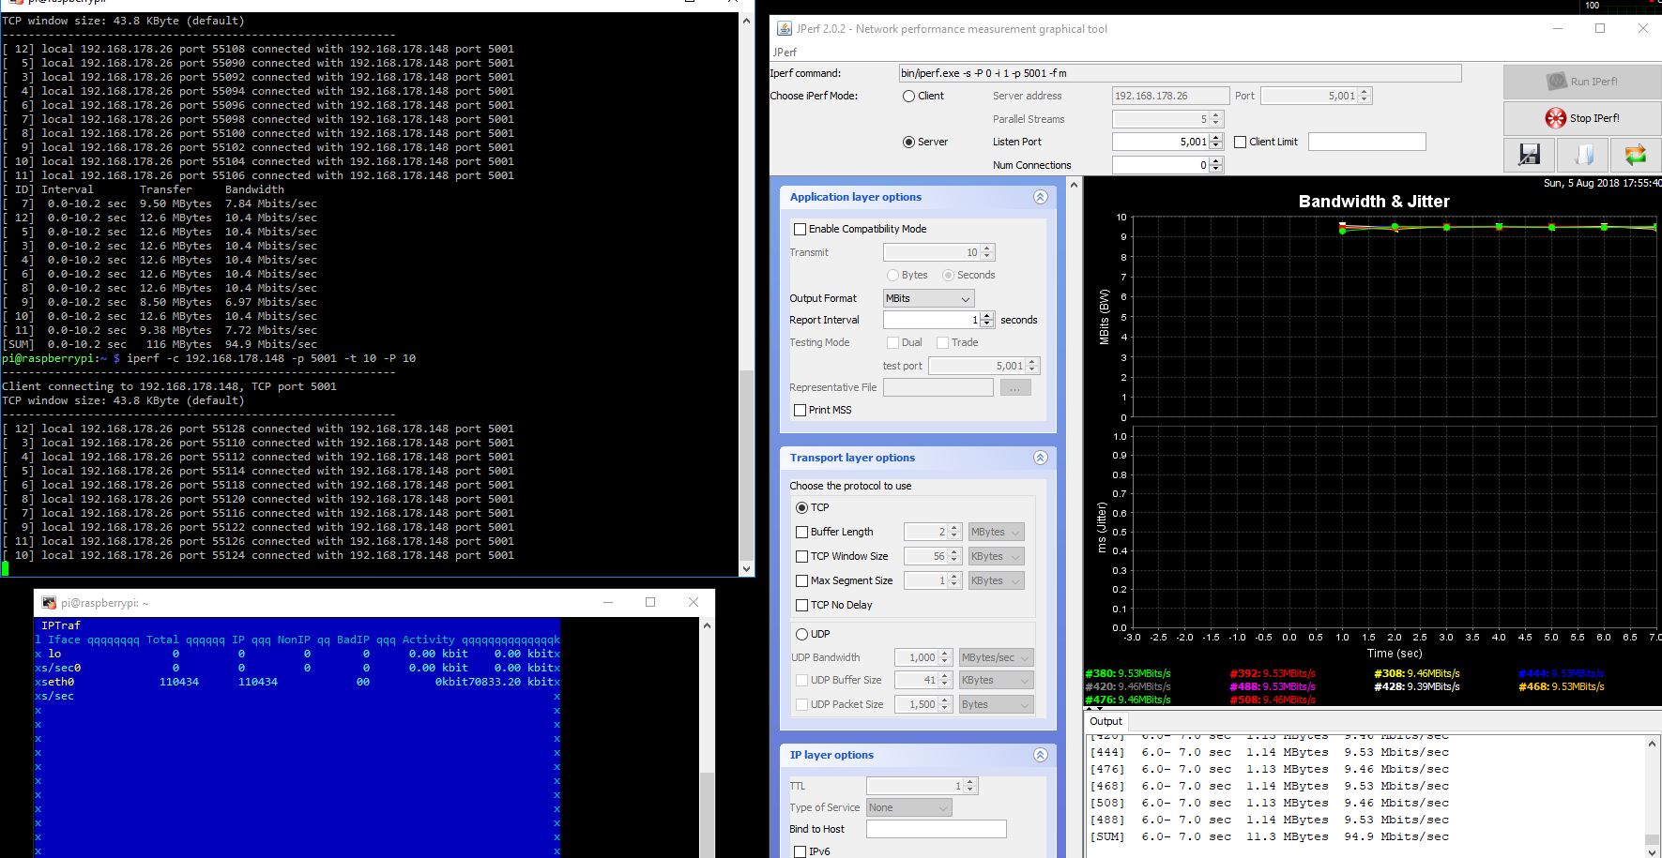Enable the Client Limit checkbox
Image resolution: width=1662 pixels, height=858 pixels.
(1241, 142)
